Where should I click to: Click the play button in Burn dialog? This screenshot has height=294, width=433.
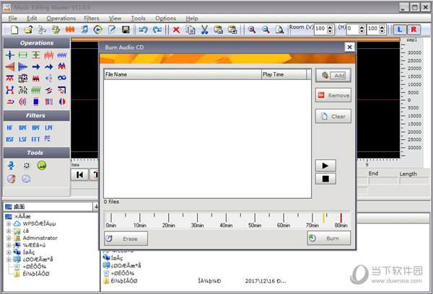[325, 166]
